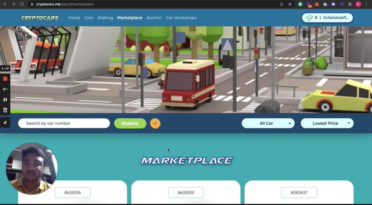Open the dark blue circular extension icon
Screen dimensions: 372x205
[341, 4]
